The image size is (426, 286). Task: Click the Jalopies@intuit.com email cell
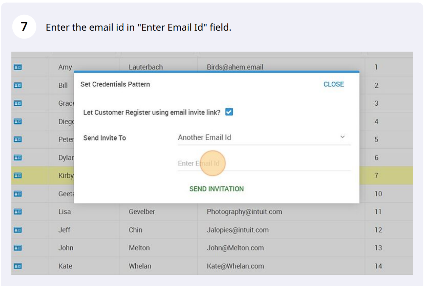coord(238,230)
